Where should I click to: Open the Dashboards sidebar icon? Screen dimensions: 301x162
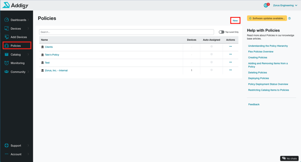coord(7,20)
